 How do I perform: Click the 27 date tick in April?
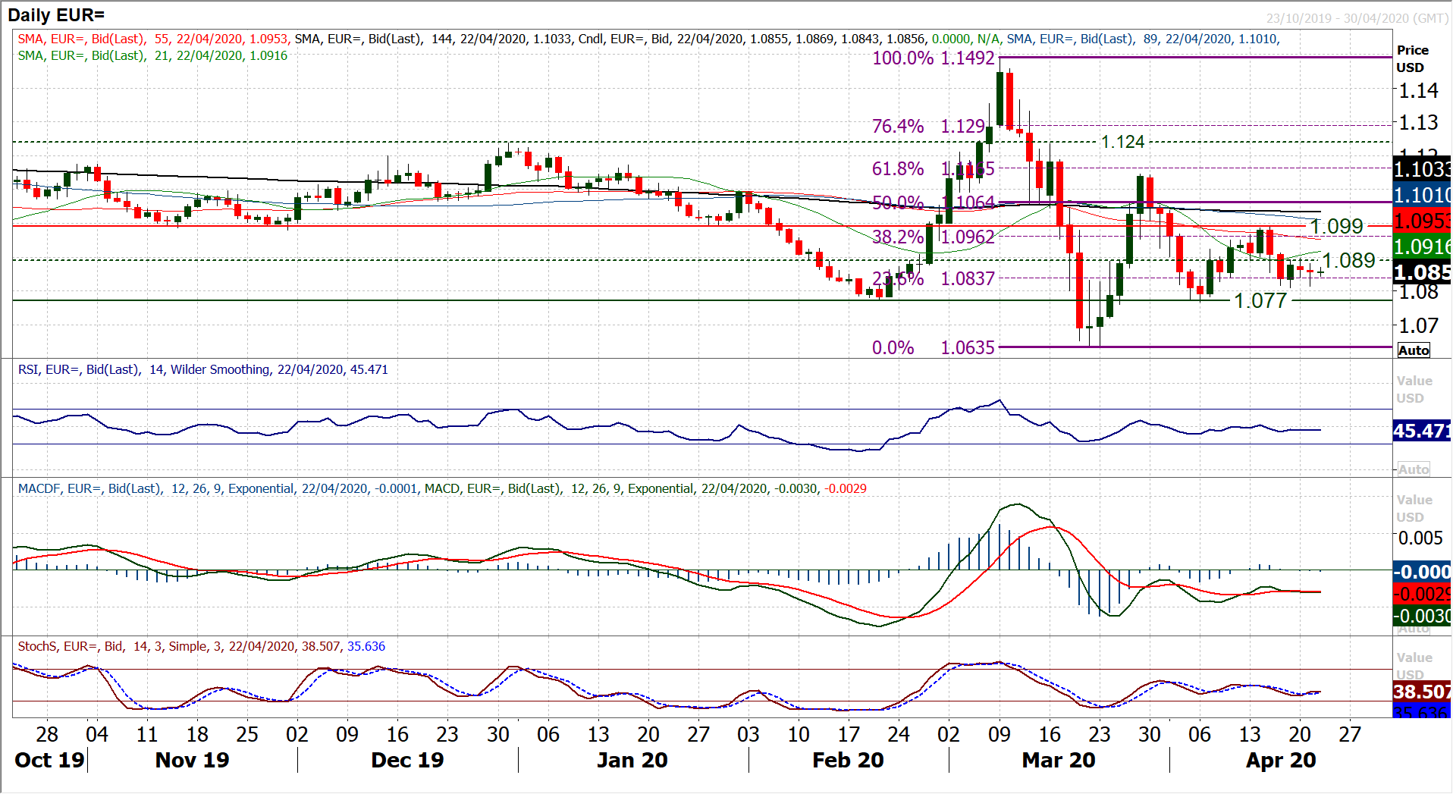click(1350, 734)
